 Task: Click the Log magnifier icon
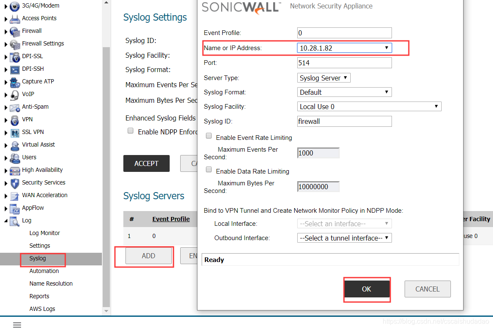(14, 221)
